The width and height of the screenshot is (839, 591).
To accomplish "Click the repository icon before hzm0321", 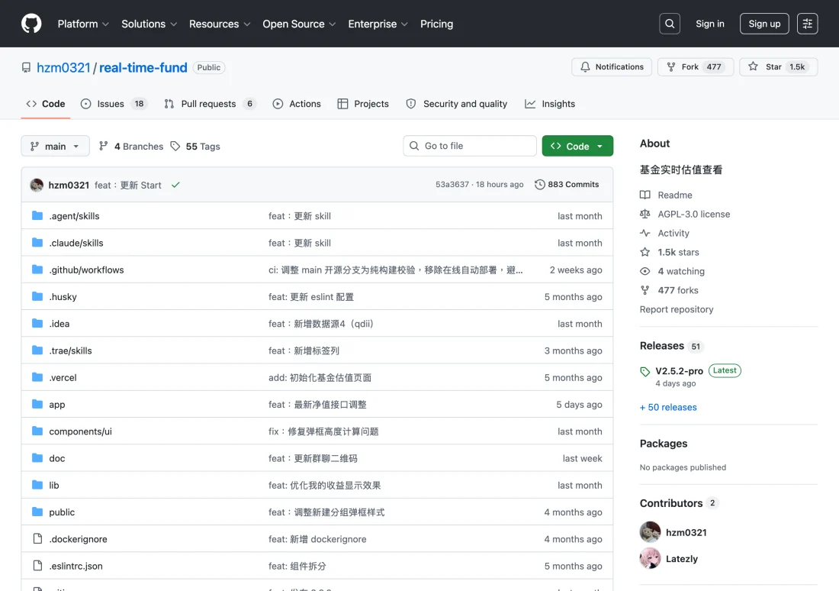I will click(x=26, y=67).
